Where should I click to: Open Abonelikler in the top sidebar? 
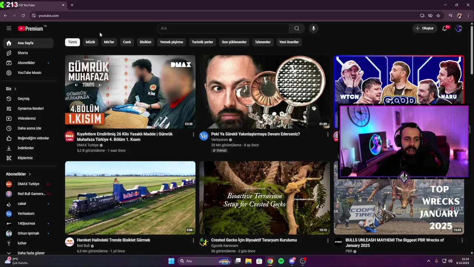(x=28, y=63)
